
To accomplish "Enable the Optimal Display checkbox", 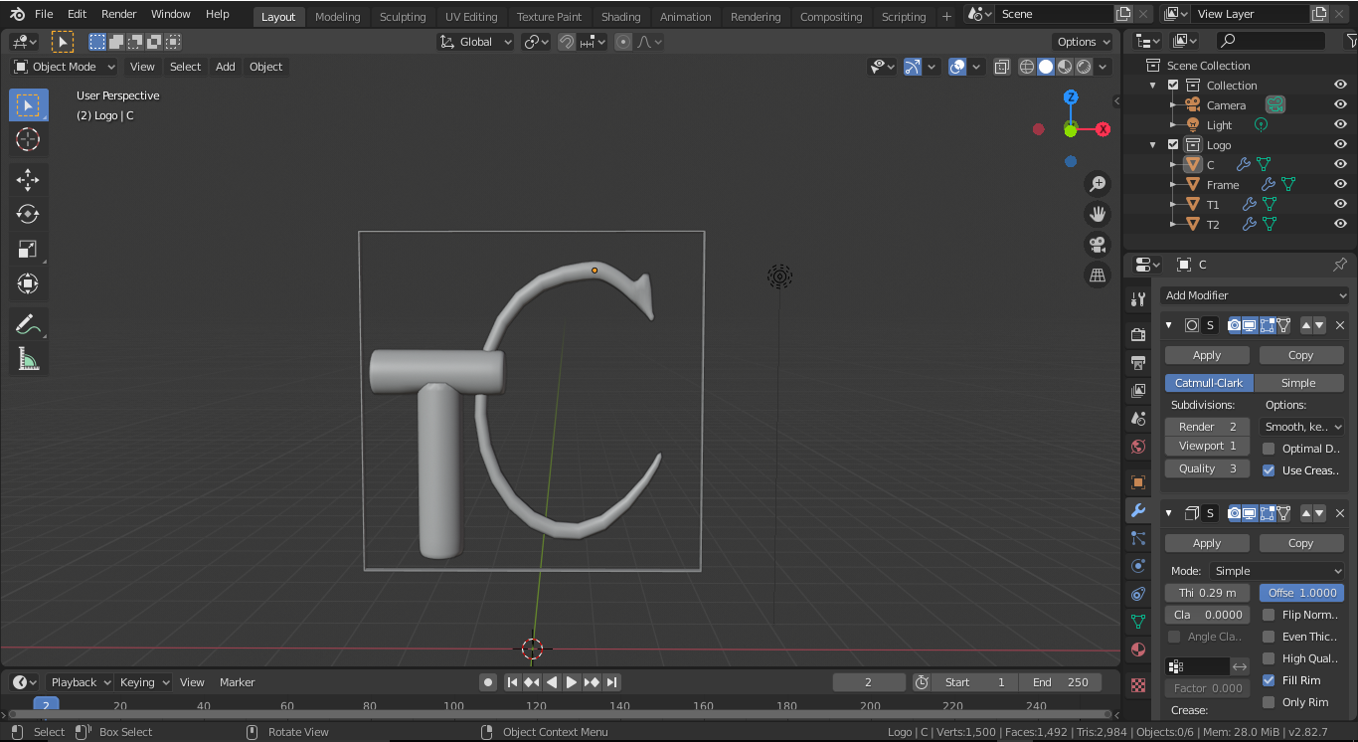I will click(1269, 449).
